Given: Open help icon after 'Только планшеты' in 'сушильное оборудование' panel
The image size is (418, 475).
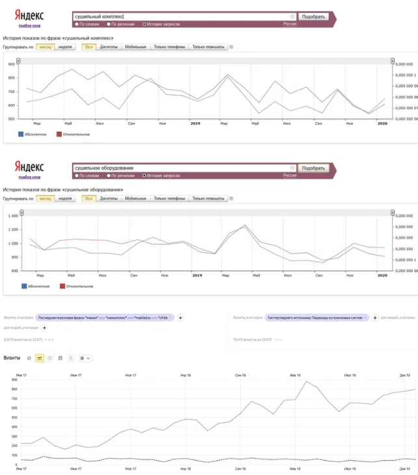Looking at the screenshot, I should point(231,198).
